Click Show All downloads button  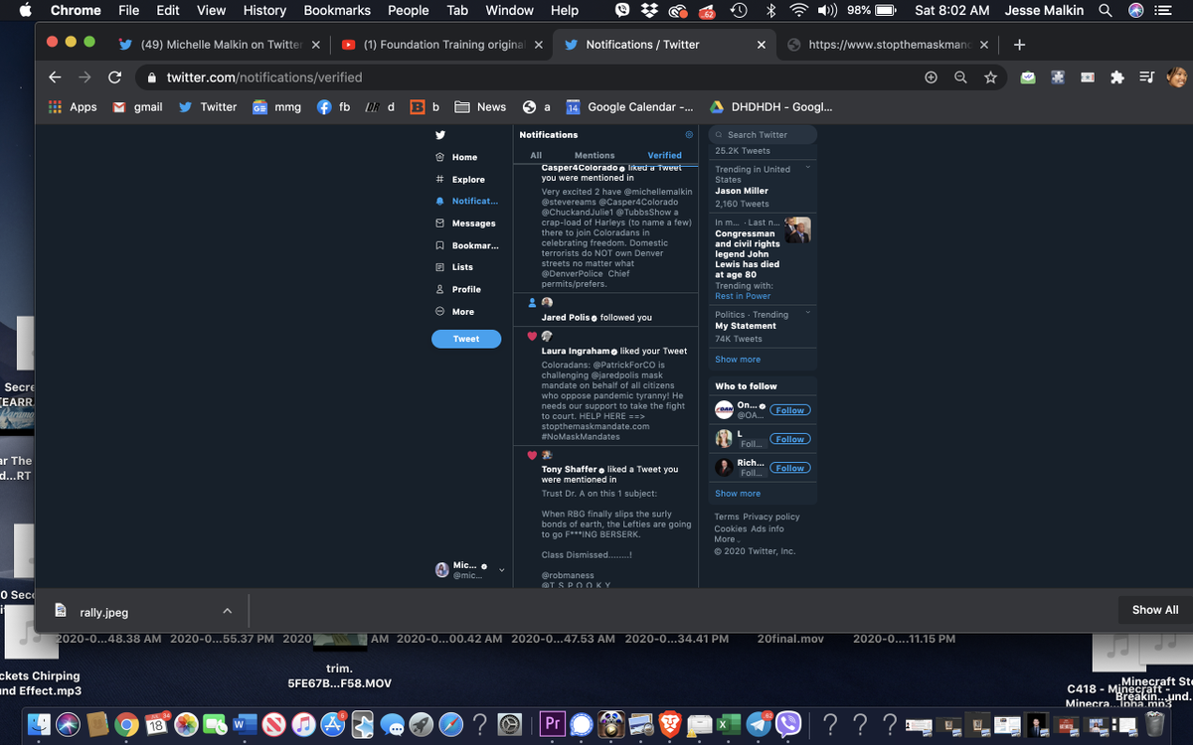1155,610
